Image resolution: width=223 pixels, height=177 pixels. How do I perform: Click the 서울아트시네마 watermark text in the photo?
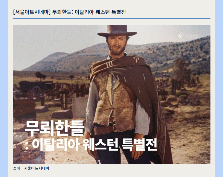pos(190,36)
